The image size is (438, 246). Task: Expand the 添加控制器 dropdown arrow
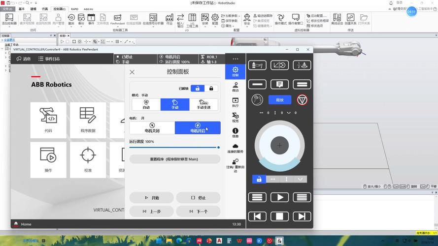[9, 27]
